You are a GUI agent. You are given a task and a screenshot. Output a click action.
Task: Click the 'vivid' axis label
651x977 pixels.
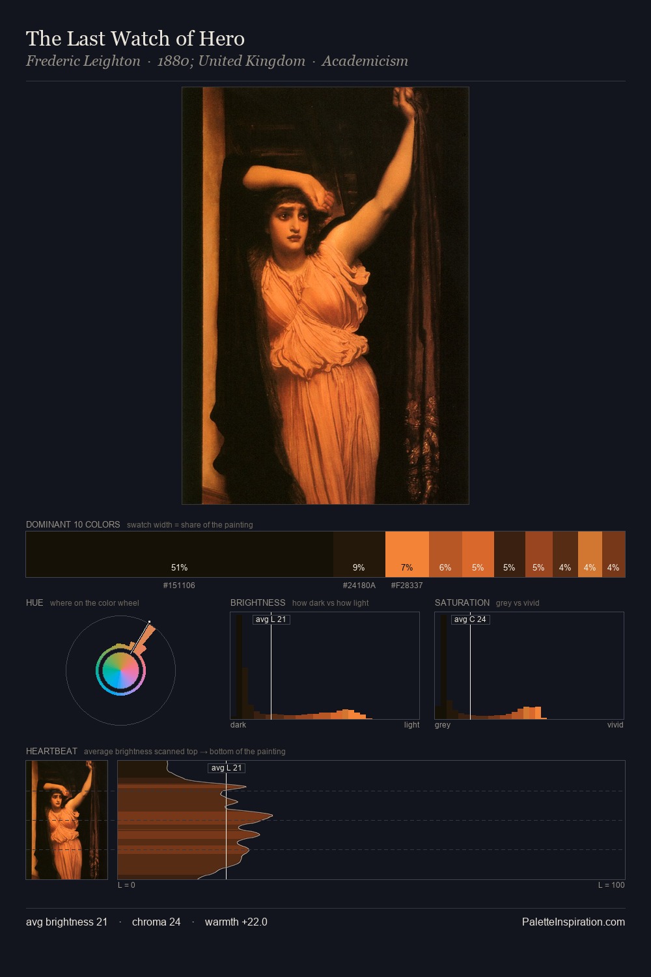[615, 725]
